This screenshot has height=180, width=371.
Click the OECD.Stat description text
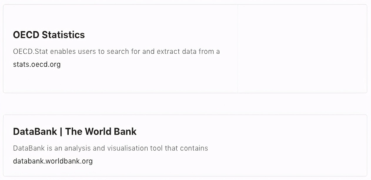(x=116, y=52)
